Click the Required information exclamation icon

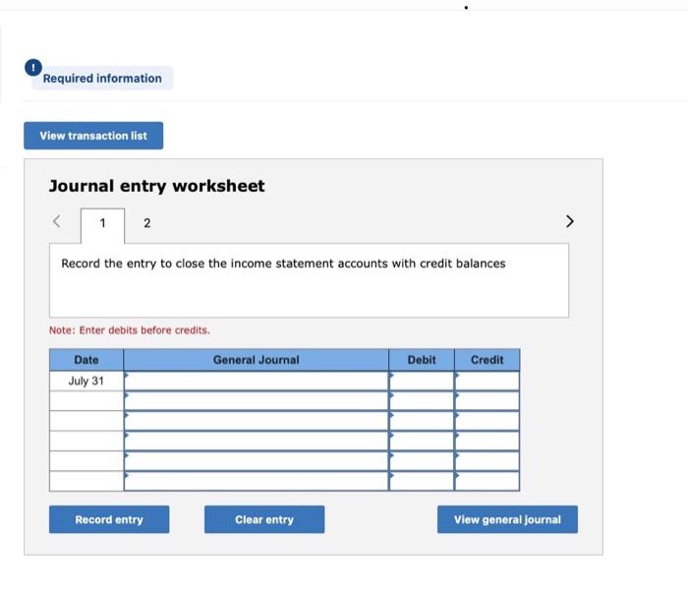pyautogui.click(x=33, y=68)
